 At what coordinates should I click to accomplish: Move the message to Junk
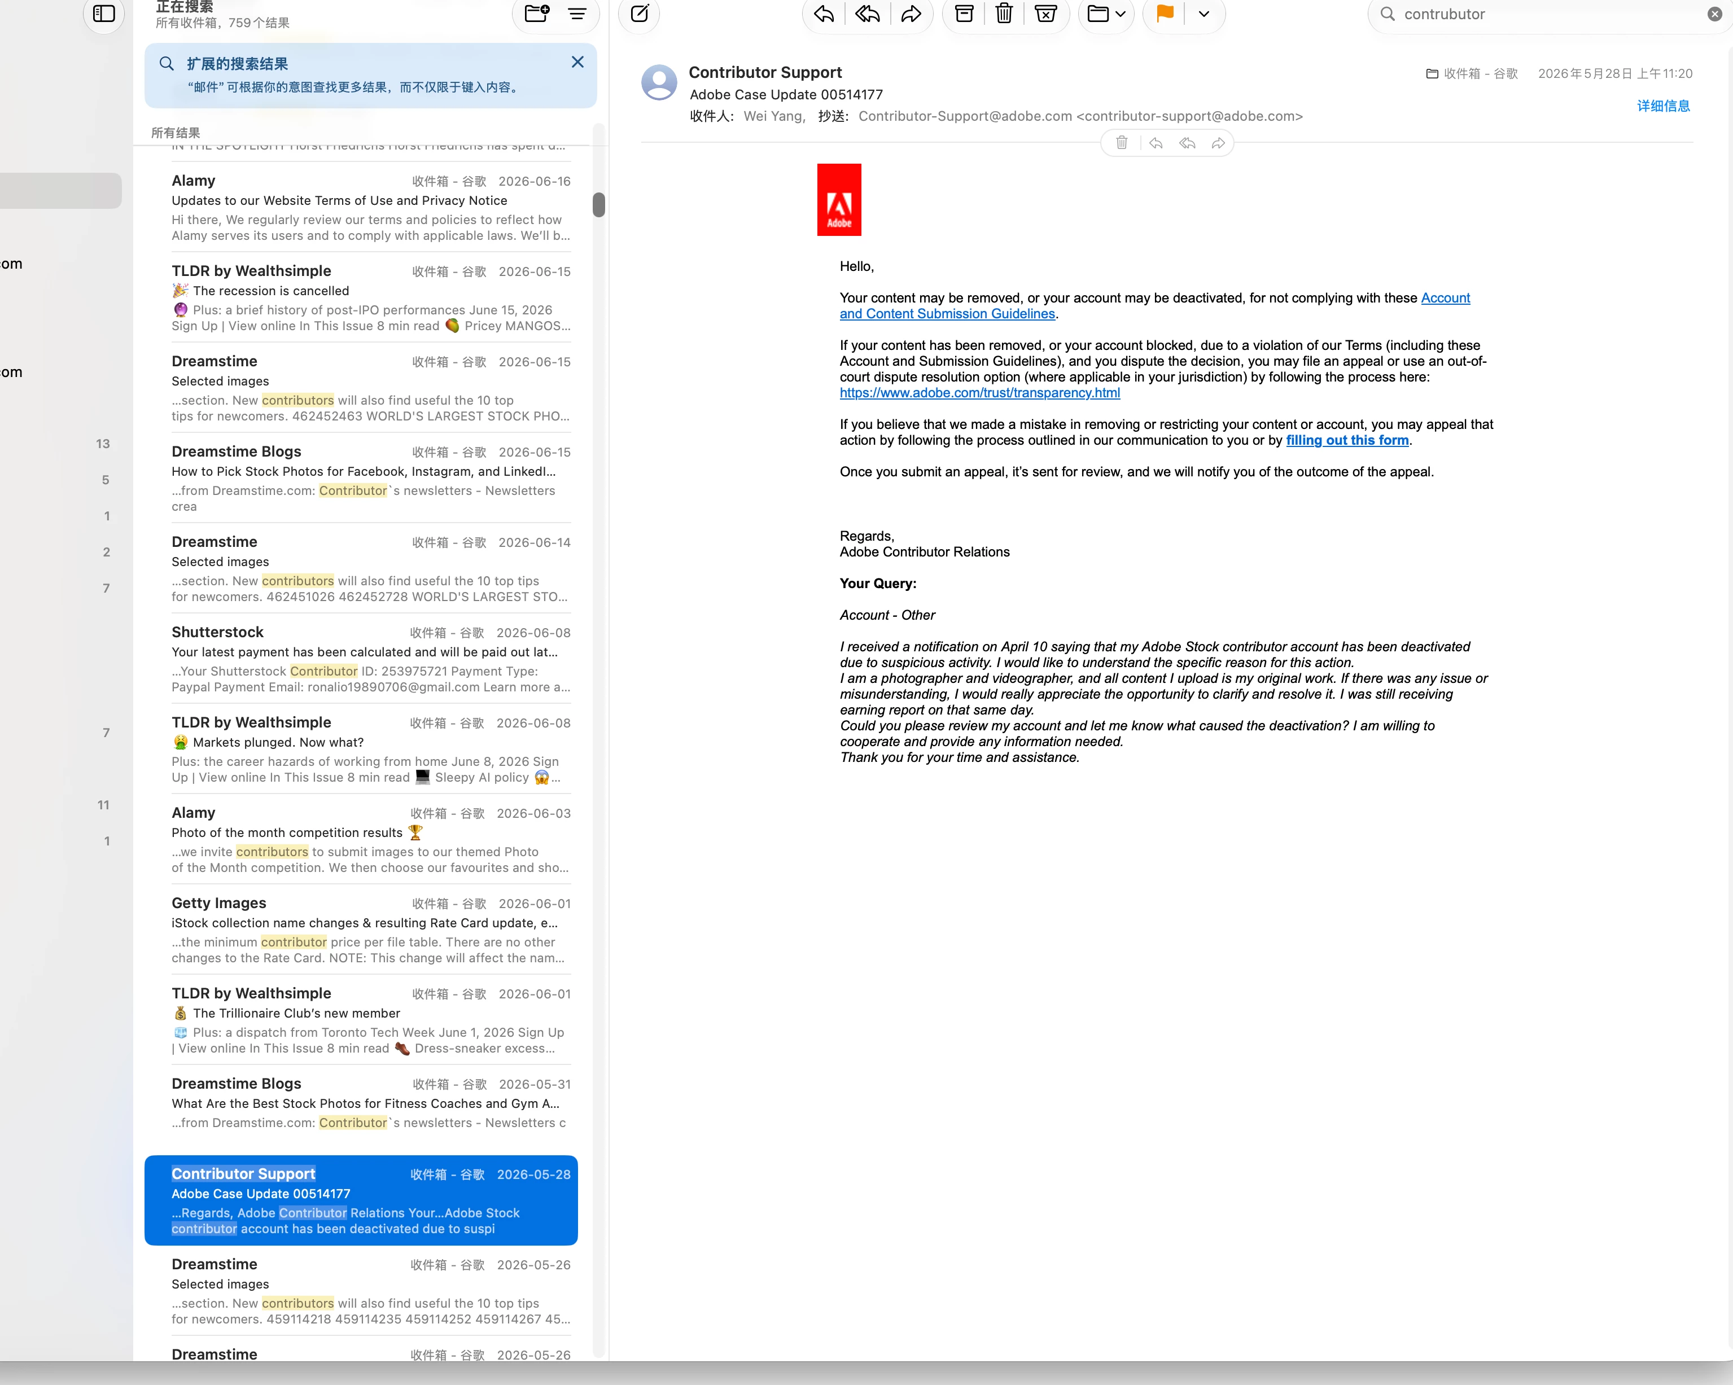tap(1046, 14)
